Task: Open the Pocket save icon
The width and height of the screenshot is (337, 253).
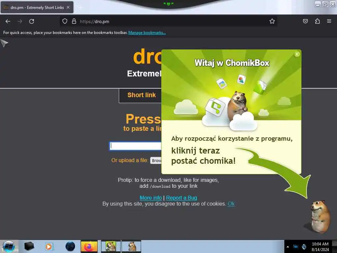Action: 305,21
